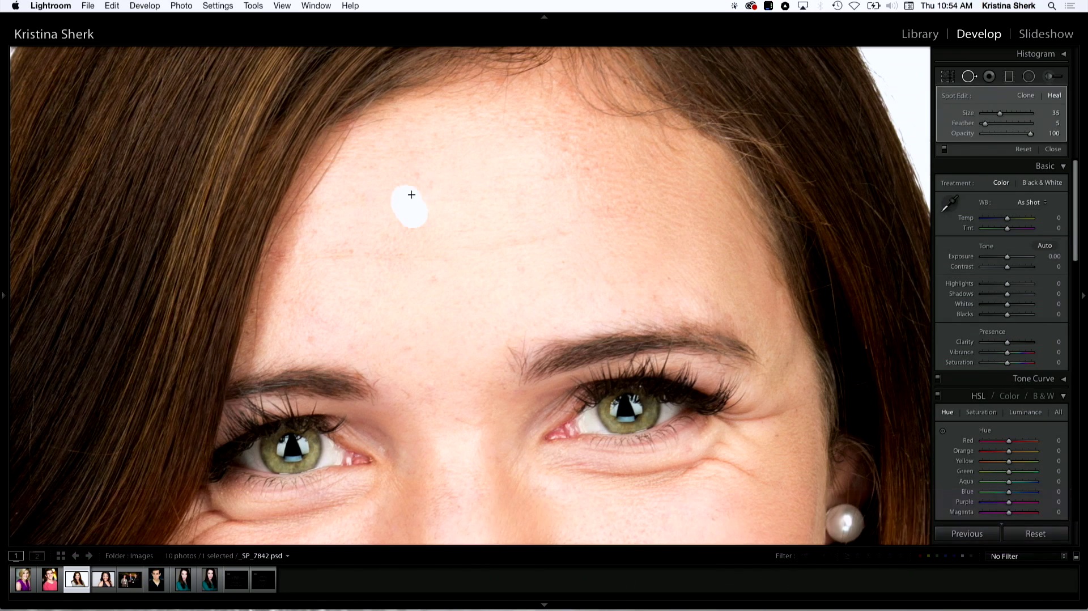
Task: Open Creative Cloud menu bar icon
Action: tap(751, 6)
